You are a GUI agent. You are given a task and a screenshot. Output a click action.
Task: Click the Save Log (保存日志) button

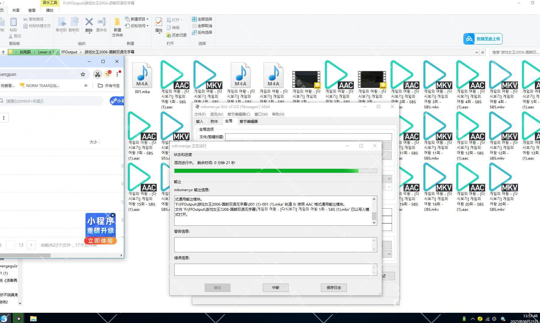pyautogui.click(x=334, y=288)
